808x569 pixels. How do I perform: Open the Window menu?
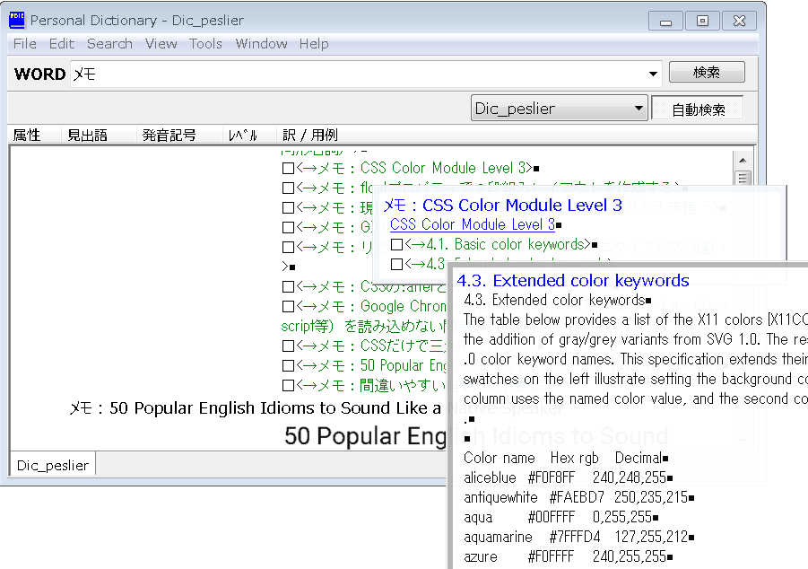click(x=261, y=43)
